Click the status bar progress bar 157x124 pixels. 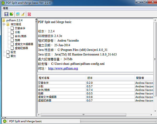tap(118, 121)
